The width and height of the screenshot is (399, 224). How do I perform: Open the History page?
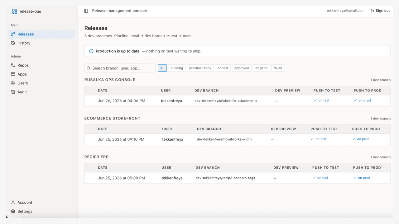click(42, 43)
